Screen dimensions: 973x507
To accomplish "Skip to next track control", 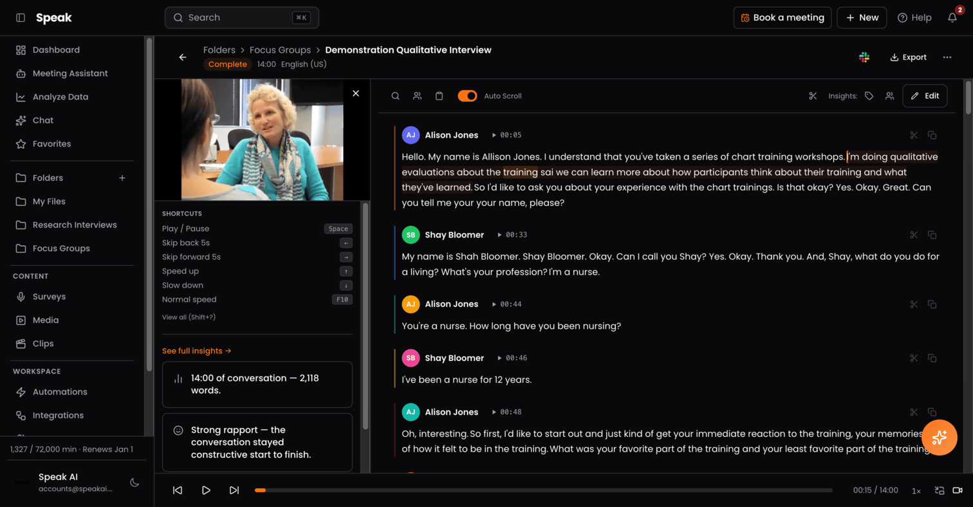I will click(234, 490).
